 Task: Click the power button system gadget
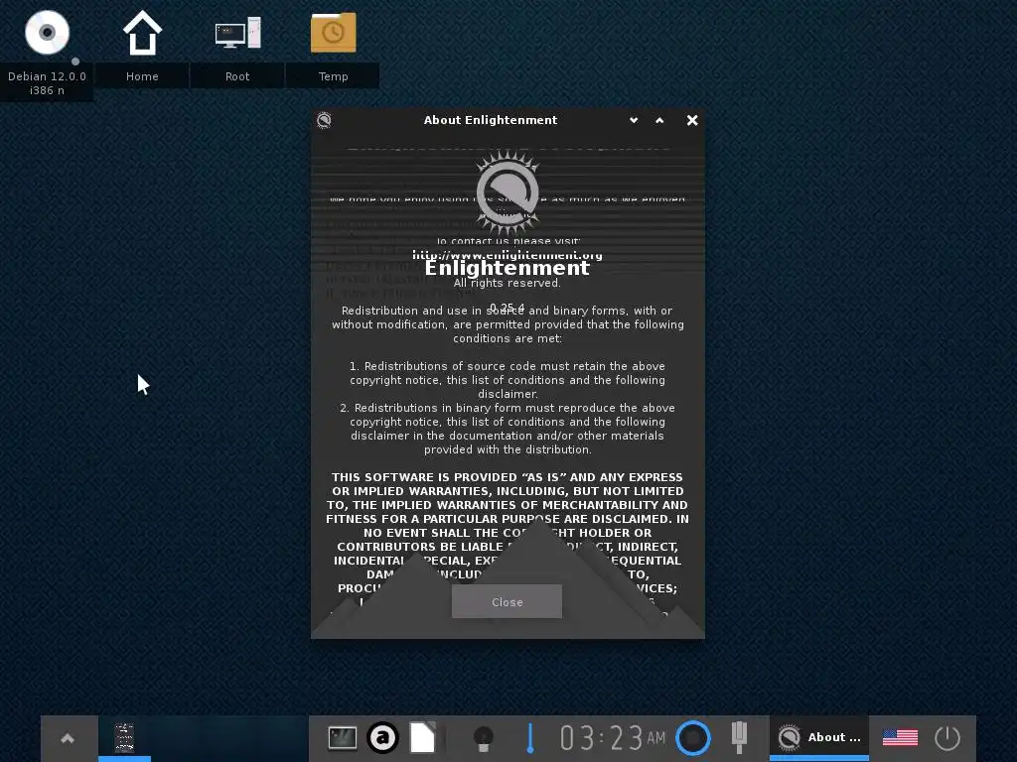coord(946,738)
